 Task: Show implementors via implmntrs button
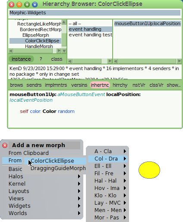click(x=56, y=85)
